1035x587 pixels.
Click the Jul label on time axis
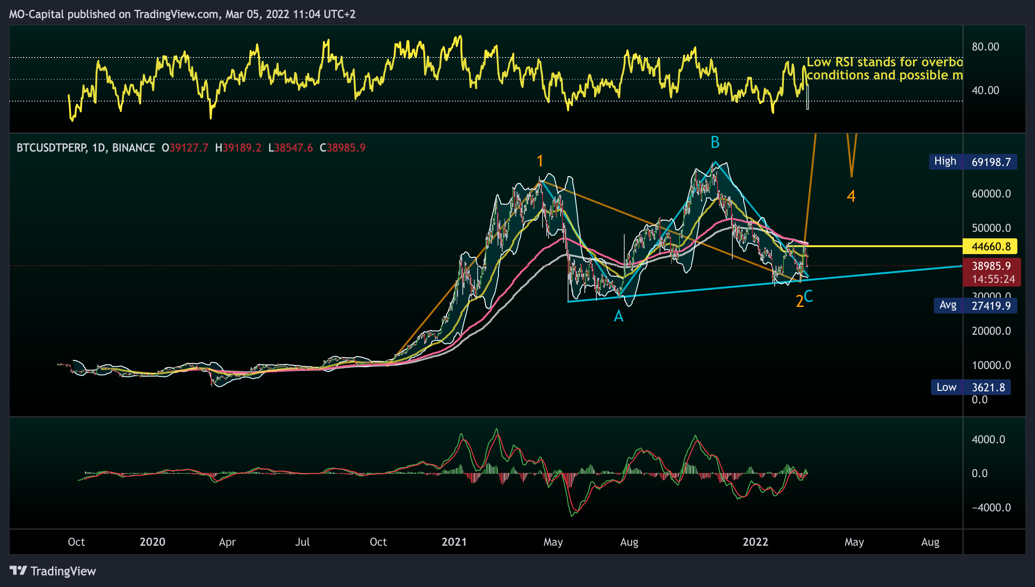(x=303, y=542)
